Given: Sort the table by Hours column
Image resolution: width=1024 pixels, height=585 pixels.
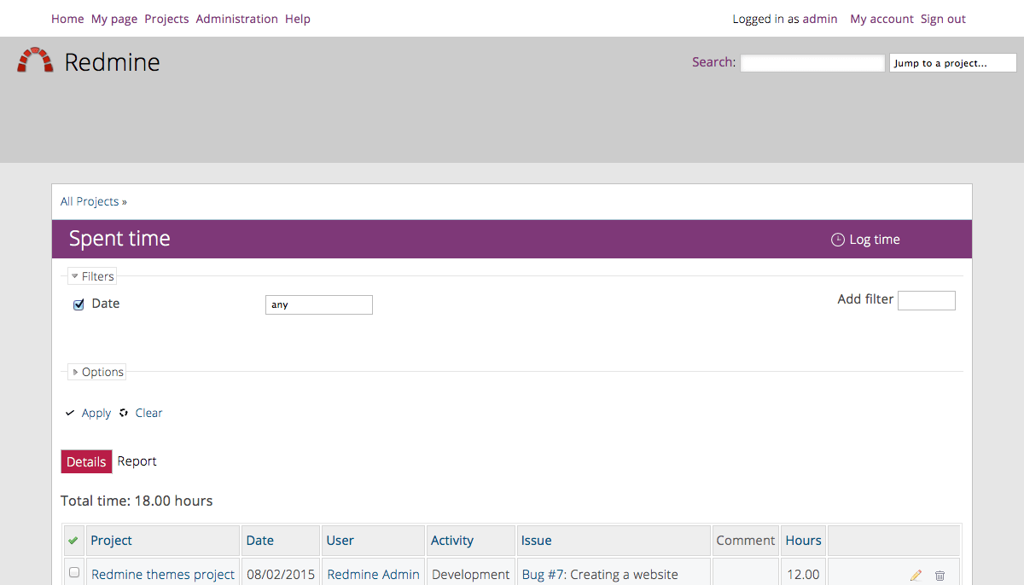Looking at the screenshot, I should [x=804, y=541].
